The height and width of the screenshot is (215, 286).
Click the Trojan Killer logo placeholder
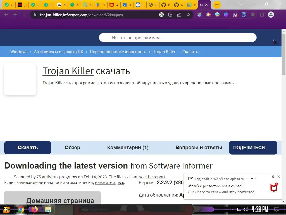click(x=20, y=79)
